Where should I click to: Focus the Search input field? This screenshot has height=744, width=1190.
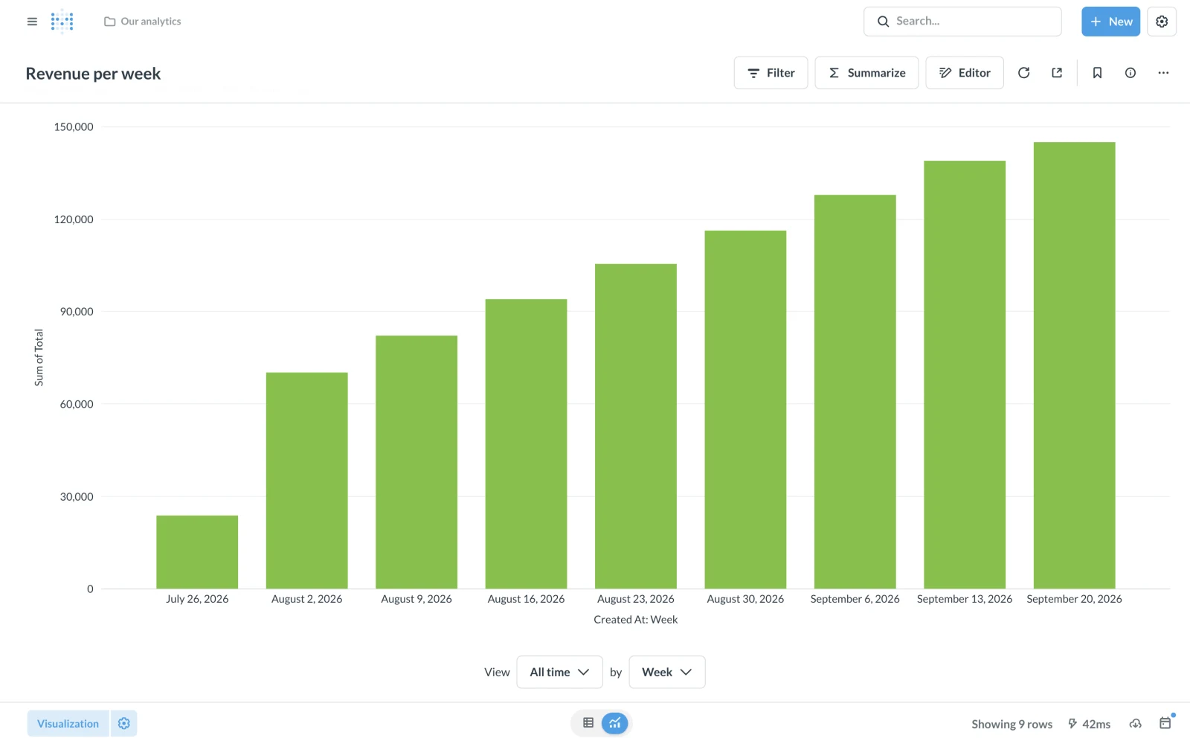tap(962, 22)
